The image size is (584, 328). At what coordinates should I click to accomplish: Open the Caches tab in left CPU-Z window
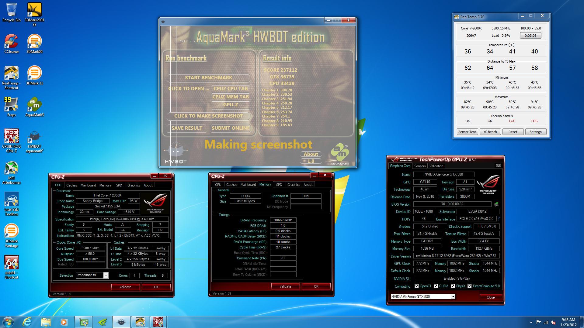[71, 185]
